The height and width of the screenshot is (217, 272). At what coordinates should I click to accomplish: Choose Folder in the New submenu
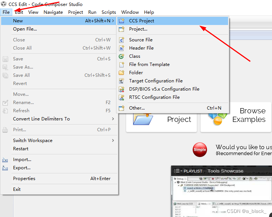(x=173, y=73)
